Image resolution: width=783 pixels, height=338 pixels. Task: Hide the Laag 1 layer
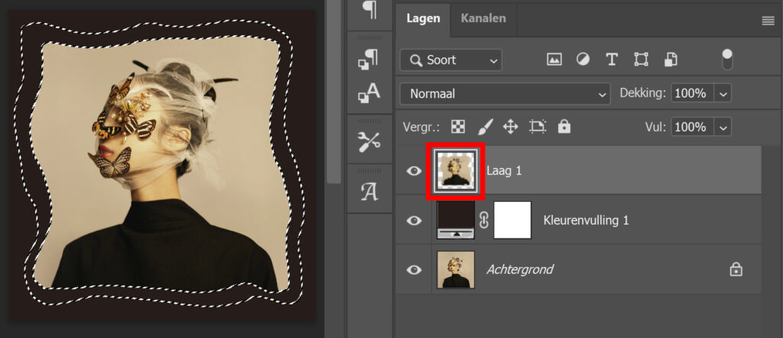tap(414, 171)
